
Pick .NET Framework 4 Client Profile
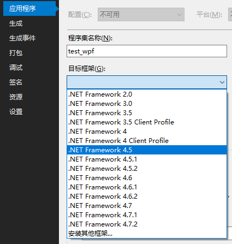(x=147, y=141)
